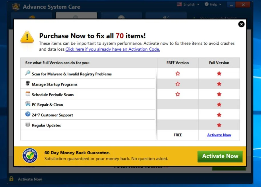Image resolution: width=261 pixels, height=187 pixels.
Task: Click the question mark icon for Customer Support
Action: (28, 114)
